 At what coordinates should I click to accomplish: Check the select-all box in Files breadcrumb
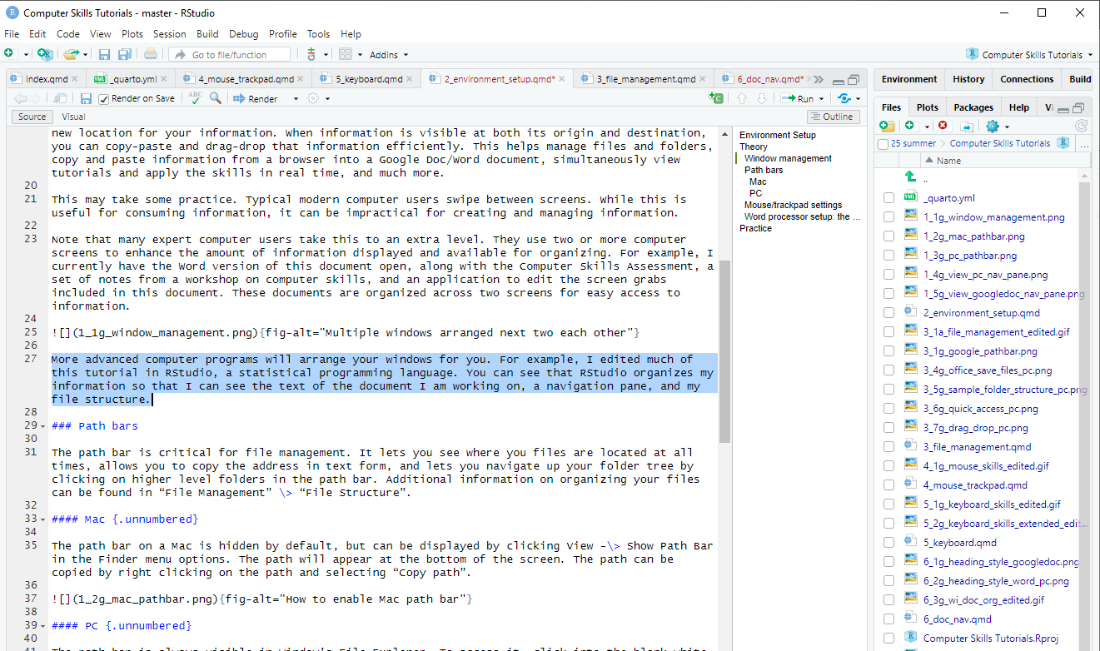coord(883,144)
